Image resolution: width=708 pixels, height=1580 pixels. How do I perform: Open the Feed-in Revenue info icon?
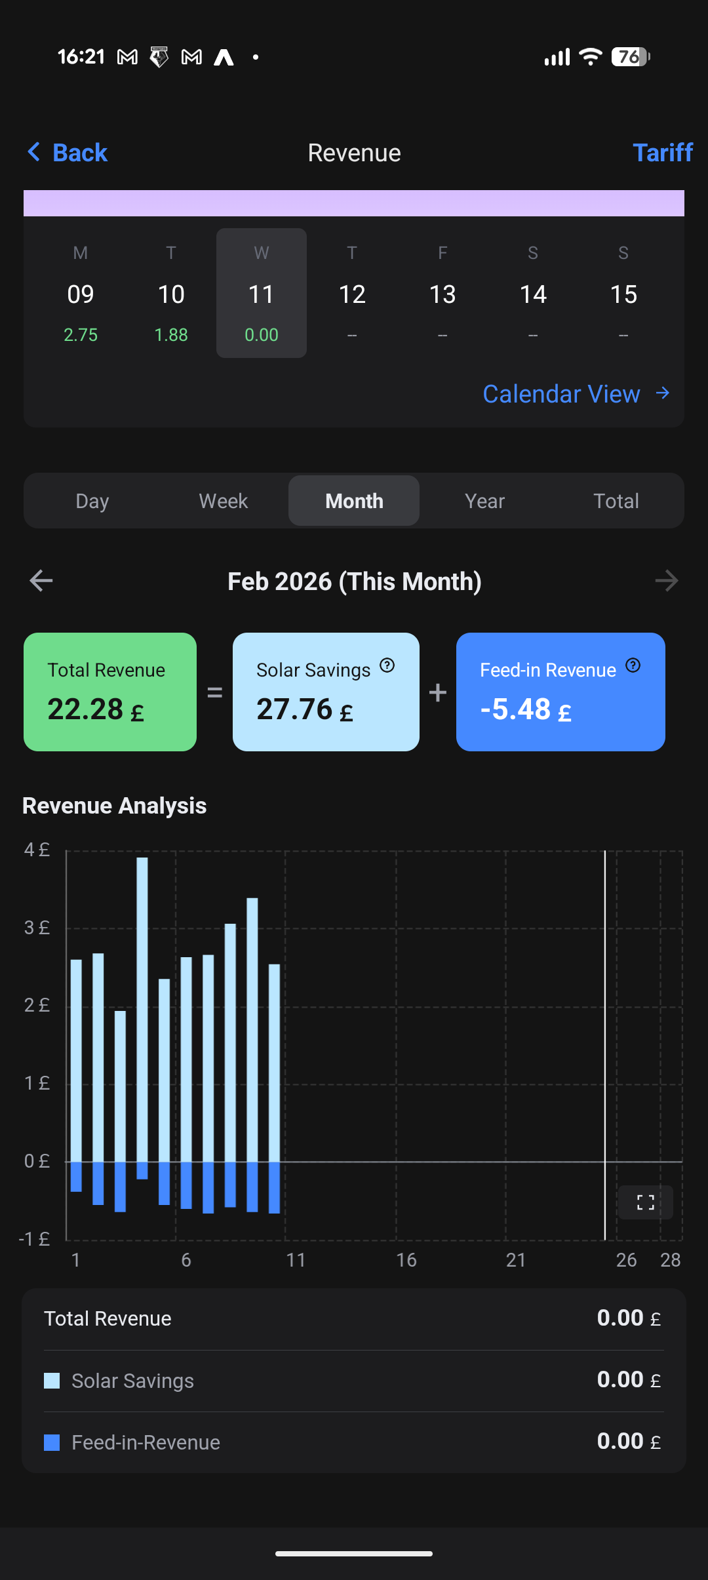point(633,665)
